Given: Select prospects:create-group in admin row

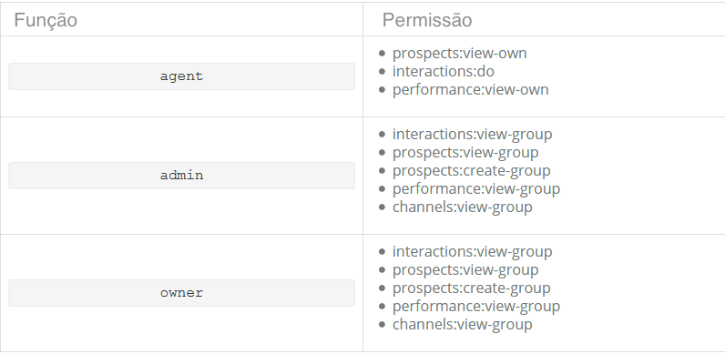Looking at the screenshot, I should pyautogui.click(x=472, y=170).
